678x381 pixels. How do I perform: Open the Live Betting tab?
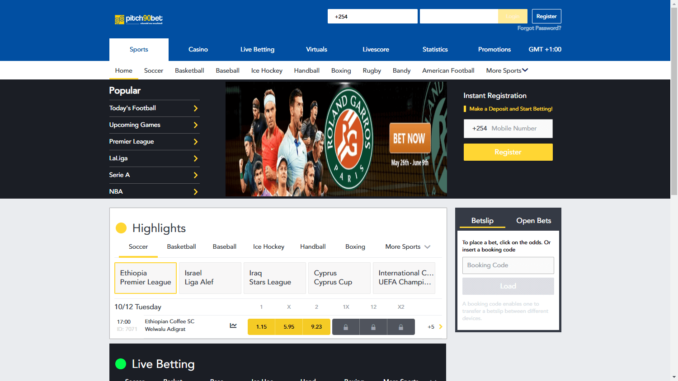tap(257, 50)
